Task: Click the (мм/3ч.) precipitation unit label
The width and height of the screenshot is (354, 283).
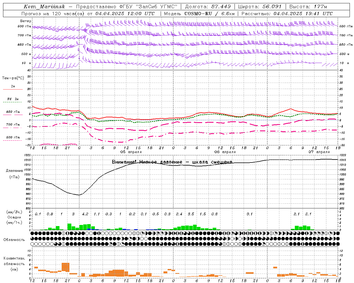Action: pyautogui.click(x=14, y=212)
